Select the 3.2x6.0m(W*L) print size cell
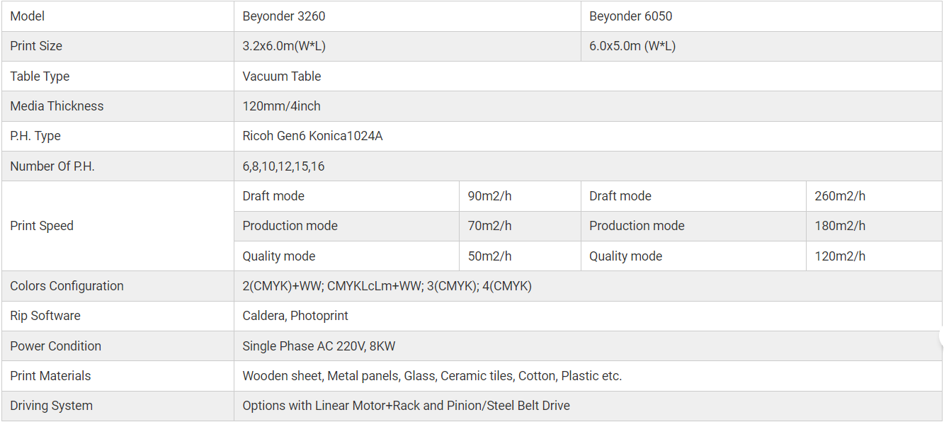Screen dimensions: 944x422 tap(284, 46)
